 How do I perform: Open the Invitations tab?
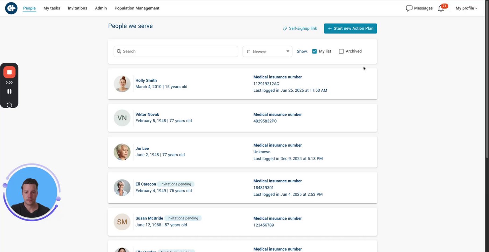pyautogui.click(x=77, y=8)
